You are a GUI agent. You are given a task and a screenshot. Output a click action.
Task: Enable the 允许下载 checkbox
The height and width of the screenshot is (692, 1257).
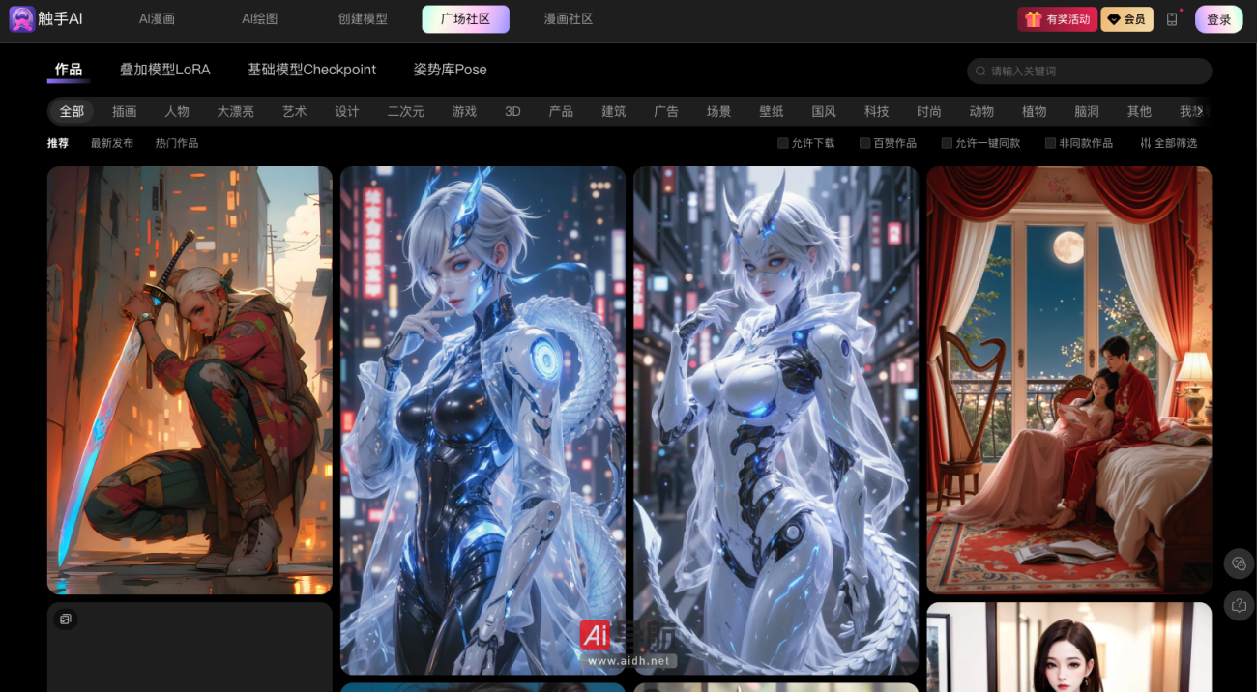(x=781, y=142)
